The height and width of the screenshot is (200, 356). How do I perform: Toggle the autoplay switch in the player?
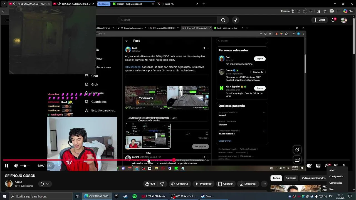tap(310, 166)
